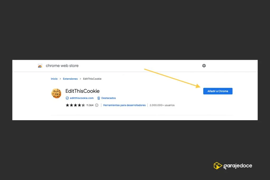
Task: Click the 11.364 ratings count
Action: coord(90,105)
